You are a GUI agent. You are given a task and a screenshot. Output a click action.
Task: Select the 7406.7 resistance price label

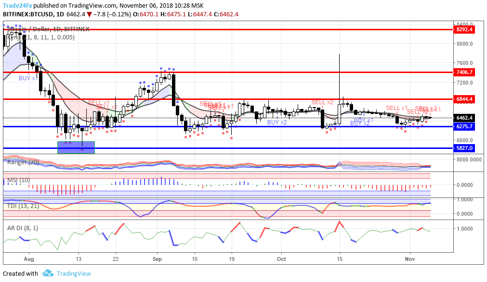coord(464,72)
